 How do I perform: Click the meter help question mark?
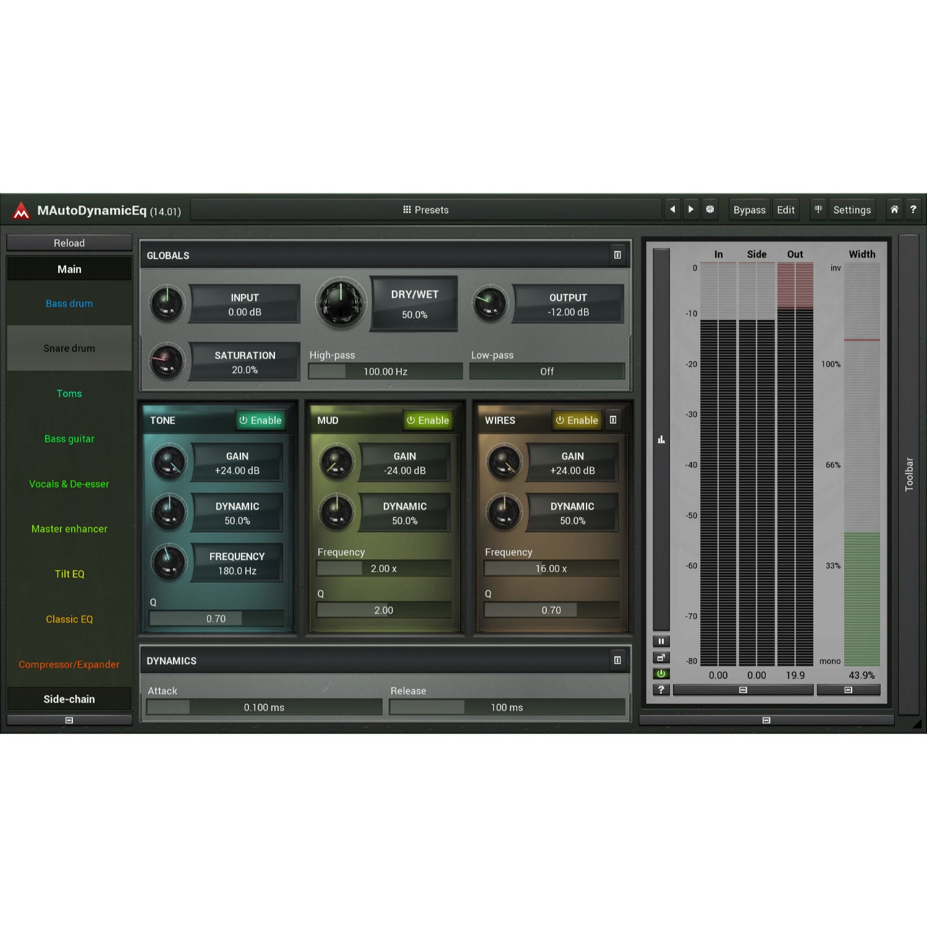click(661, 690)
